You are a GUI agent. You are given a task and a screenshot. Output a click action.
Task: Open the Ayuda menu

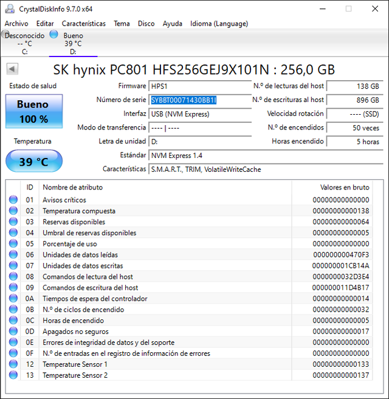[x=173, y=24]
